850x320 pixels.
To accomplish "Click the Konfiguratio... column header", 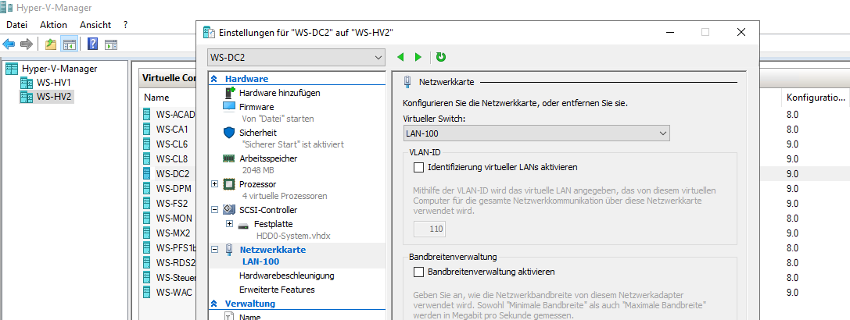I will click(816, 98).
